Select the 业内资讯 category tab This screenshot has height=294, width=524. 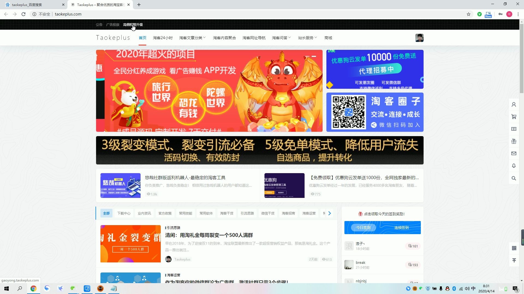[144, 213]
